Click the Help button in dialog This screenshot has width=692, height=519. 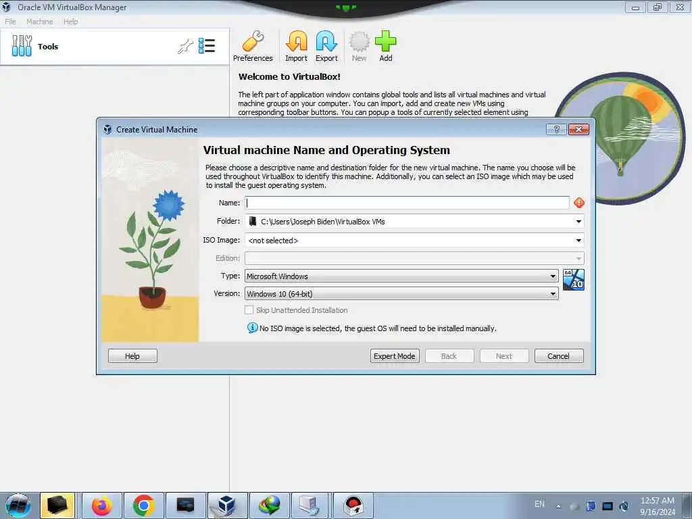click(x=132, y=356)
